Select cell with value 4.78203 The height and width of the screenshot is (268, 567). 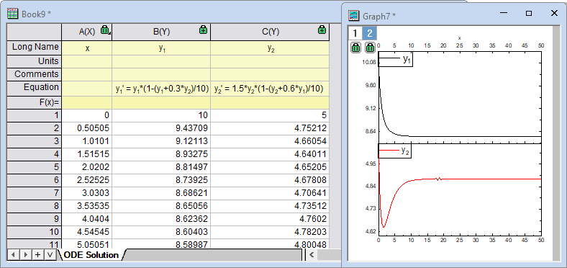tap(270, 232)
